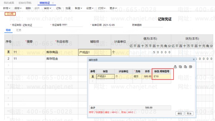The width and height of the screenshot is (215, 121).
Task: Click the row gear icon beside 产成品1 in dialog
Action: [93, 76]
